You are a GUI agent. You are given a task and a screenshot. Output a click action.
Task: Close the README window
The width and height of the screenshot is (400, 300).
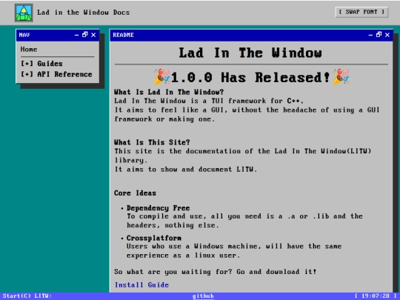387,35
